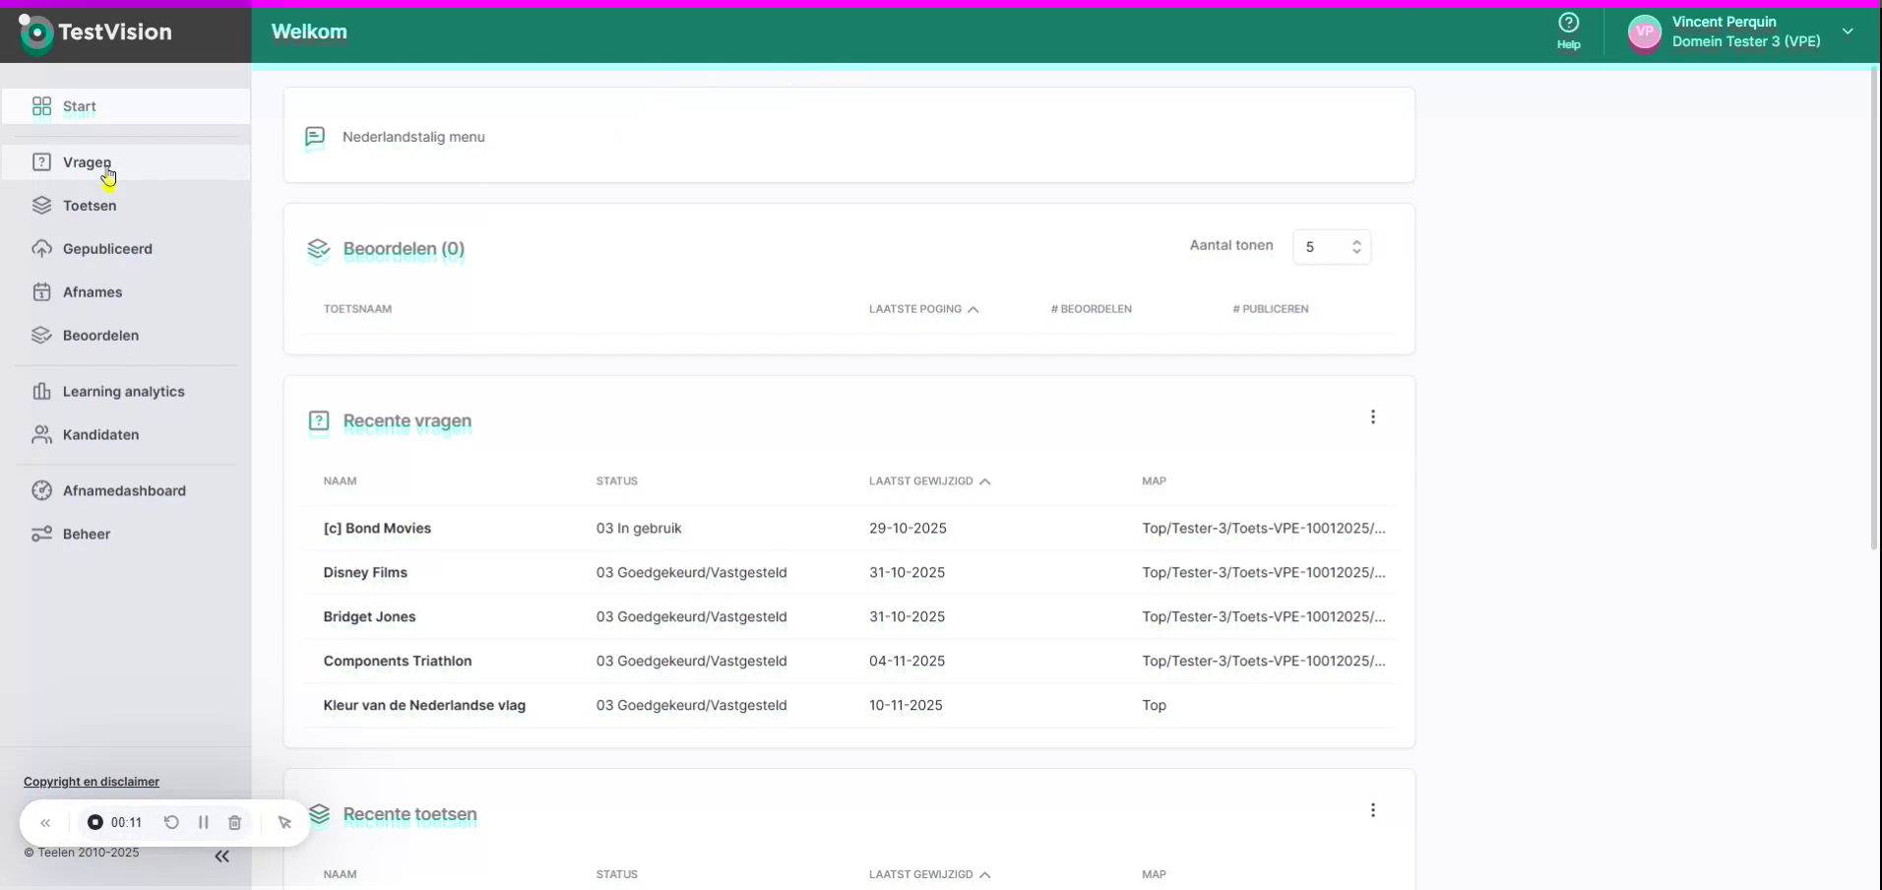The image size is (1882, 890).
Task: Open the Beheer section
Action: click(87, 534)
